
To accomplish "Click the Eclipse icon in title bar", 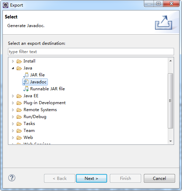I will pos(6,5).
